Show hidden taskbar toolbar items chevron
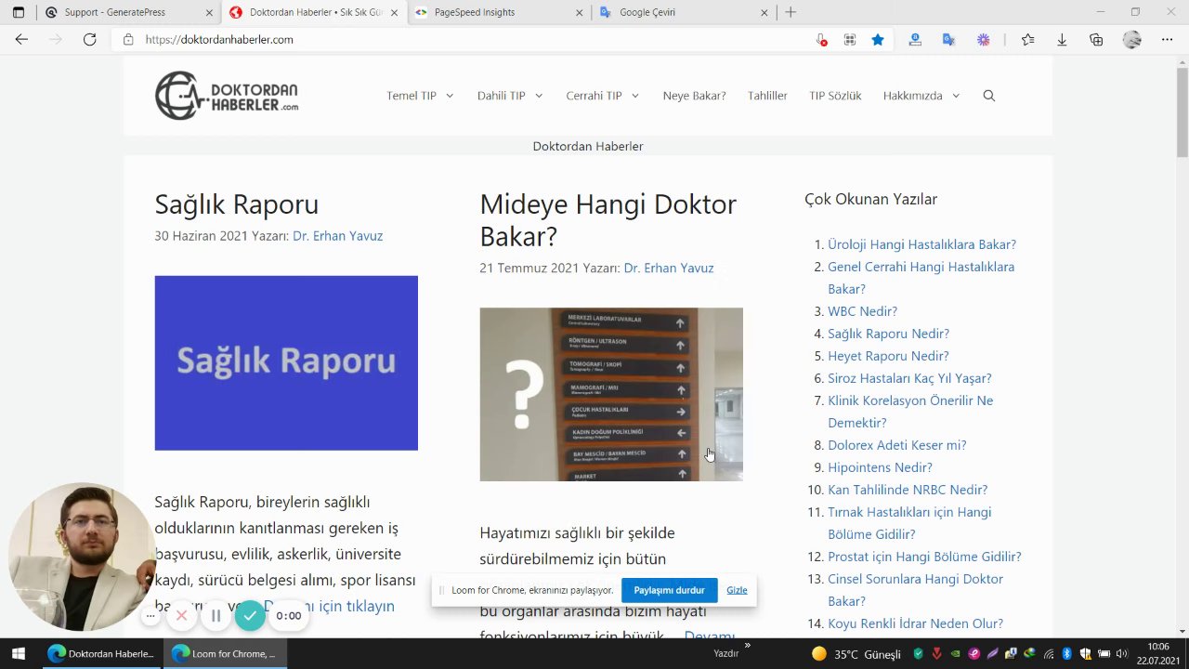Viewport: 1189px width, 669px height. [x=747, y=645]
